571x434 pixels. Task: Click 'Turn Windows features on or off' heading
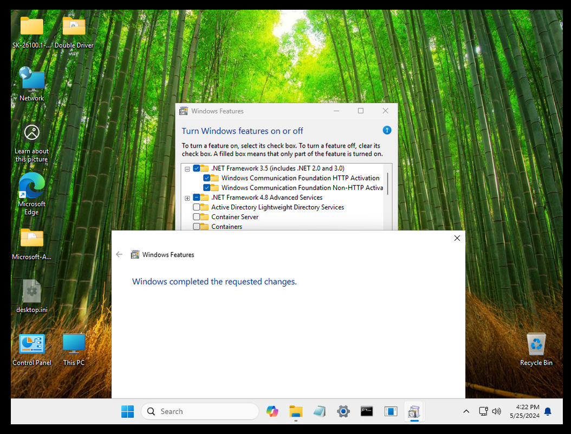point(242,131)
